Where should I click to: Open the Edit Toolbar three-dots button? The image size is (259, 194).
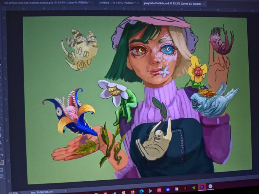coord(1,149)
